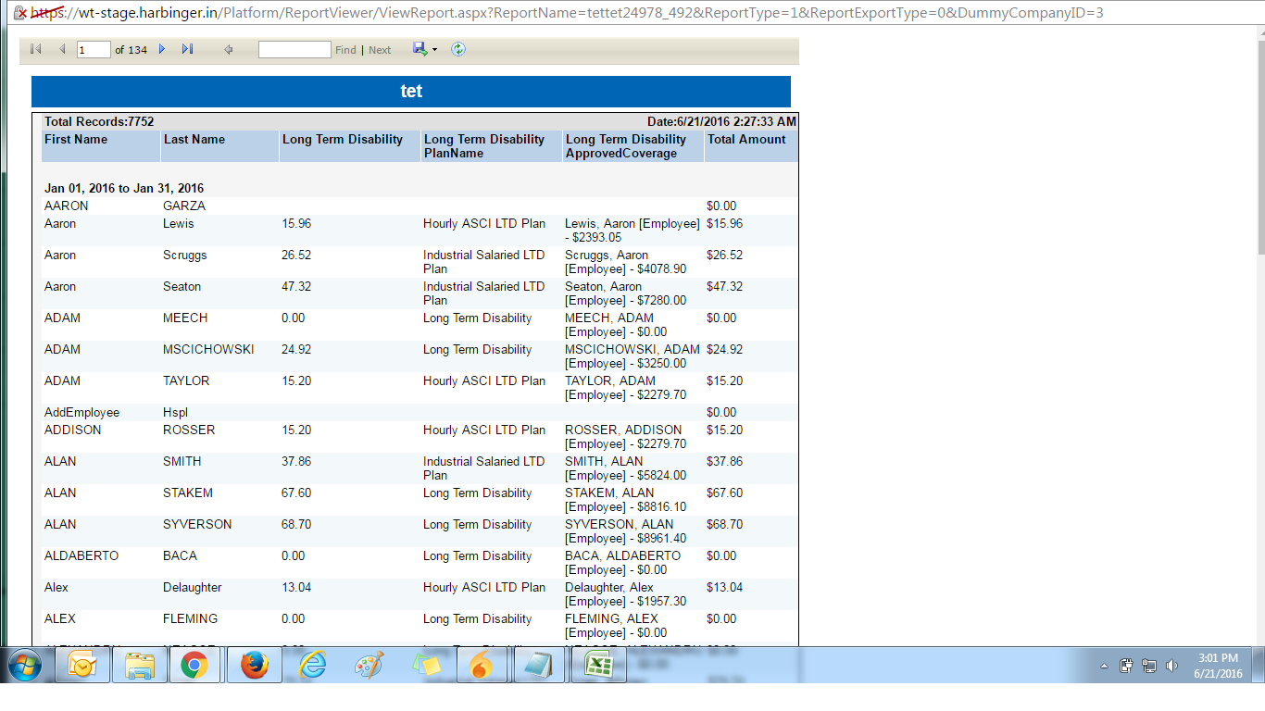Click the first page navigation arrow
The image size is (1265, 711).
tap(36, 49)
